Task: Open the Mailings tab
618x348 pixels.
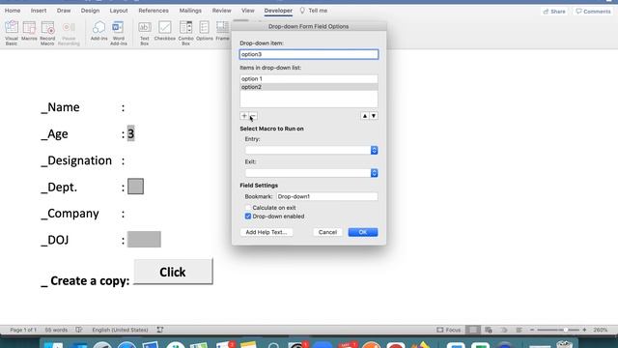Action: click(x=190, y=11)
